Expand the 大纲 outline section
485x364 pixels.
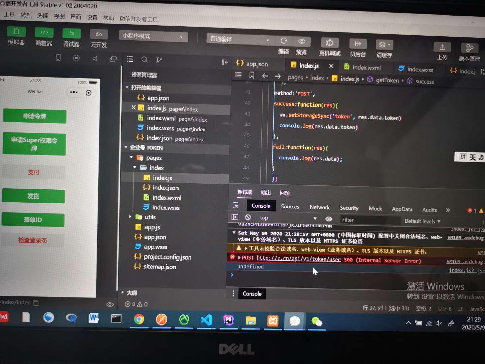click(123, 292)
